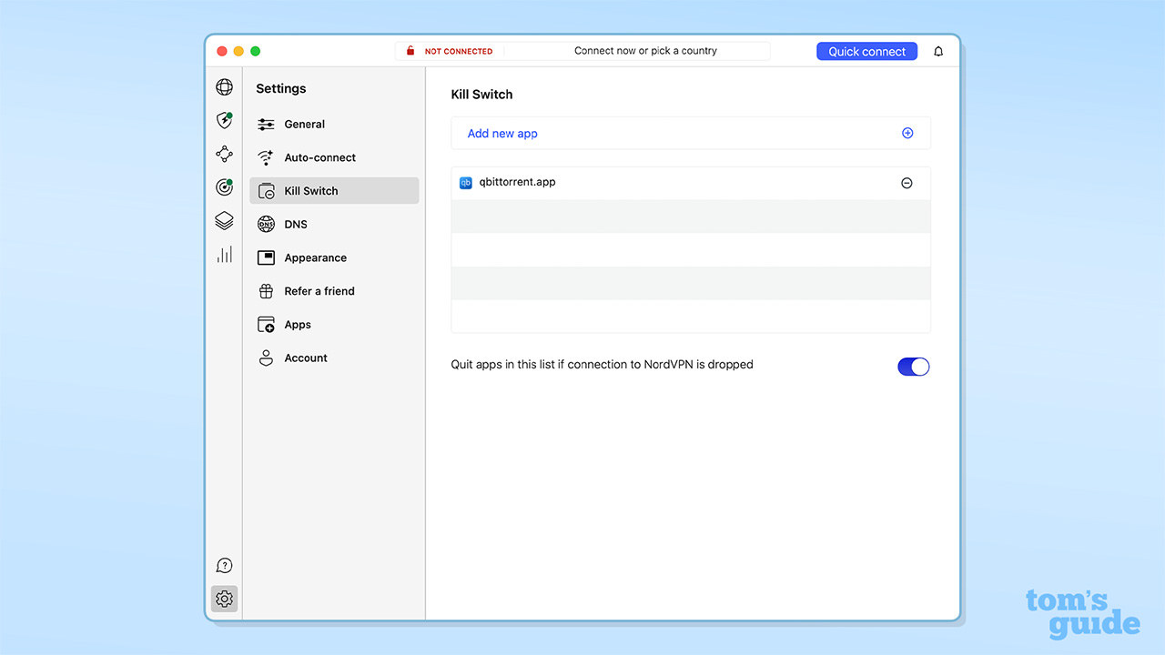The image size is (1165, 655).
Task: Click Add new app link
Action: [502, 134]
